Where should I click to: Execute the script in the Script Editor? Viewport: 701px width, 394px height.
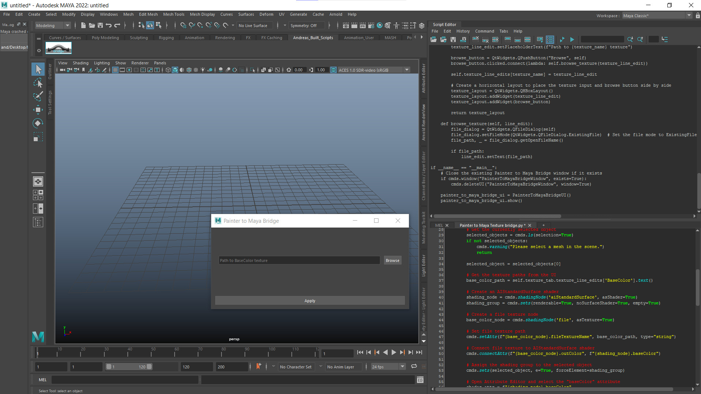[572, 39]
